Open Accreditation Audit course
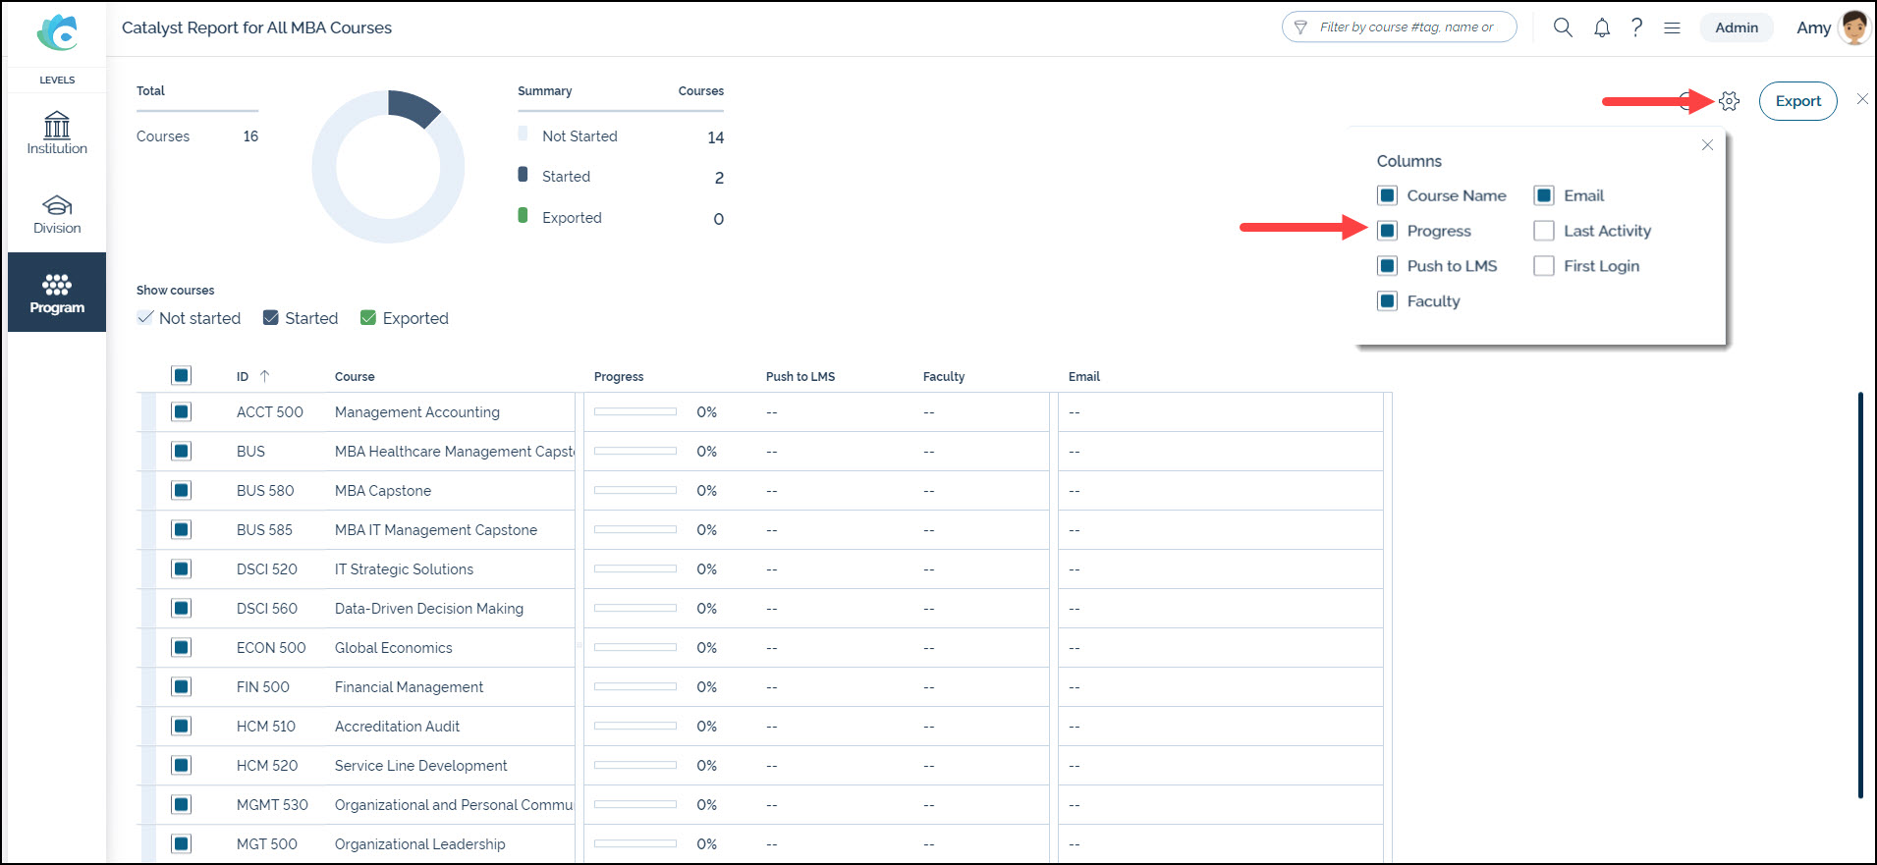This screenshot has width=1877, height=865. [x=397, y=727]
